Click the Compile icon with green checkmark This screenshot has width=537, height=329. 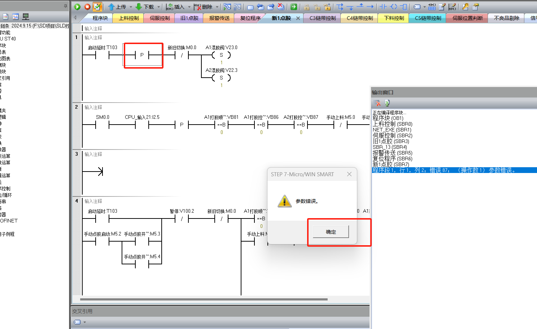pos(97,7)
